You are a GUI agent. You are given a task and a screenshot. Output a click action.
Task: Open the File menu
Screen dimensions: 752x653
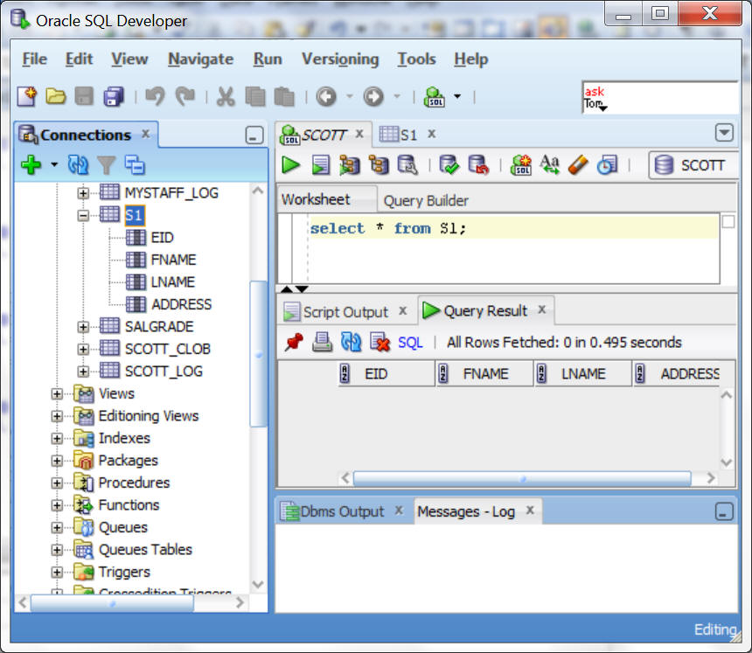pos(34,59)
